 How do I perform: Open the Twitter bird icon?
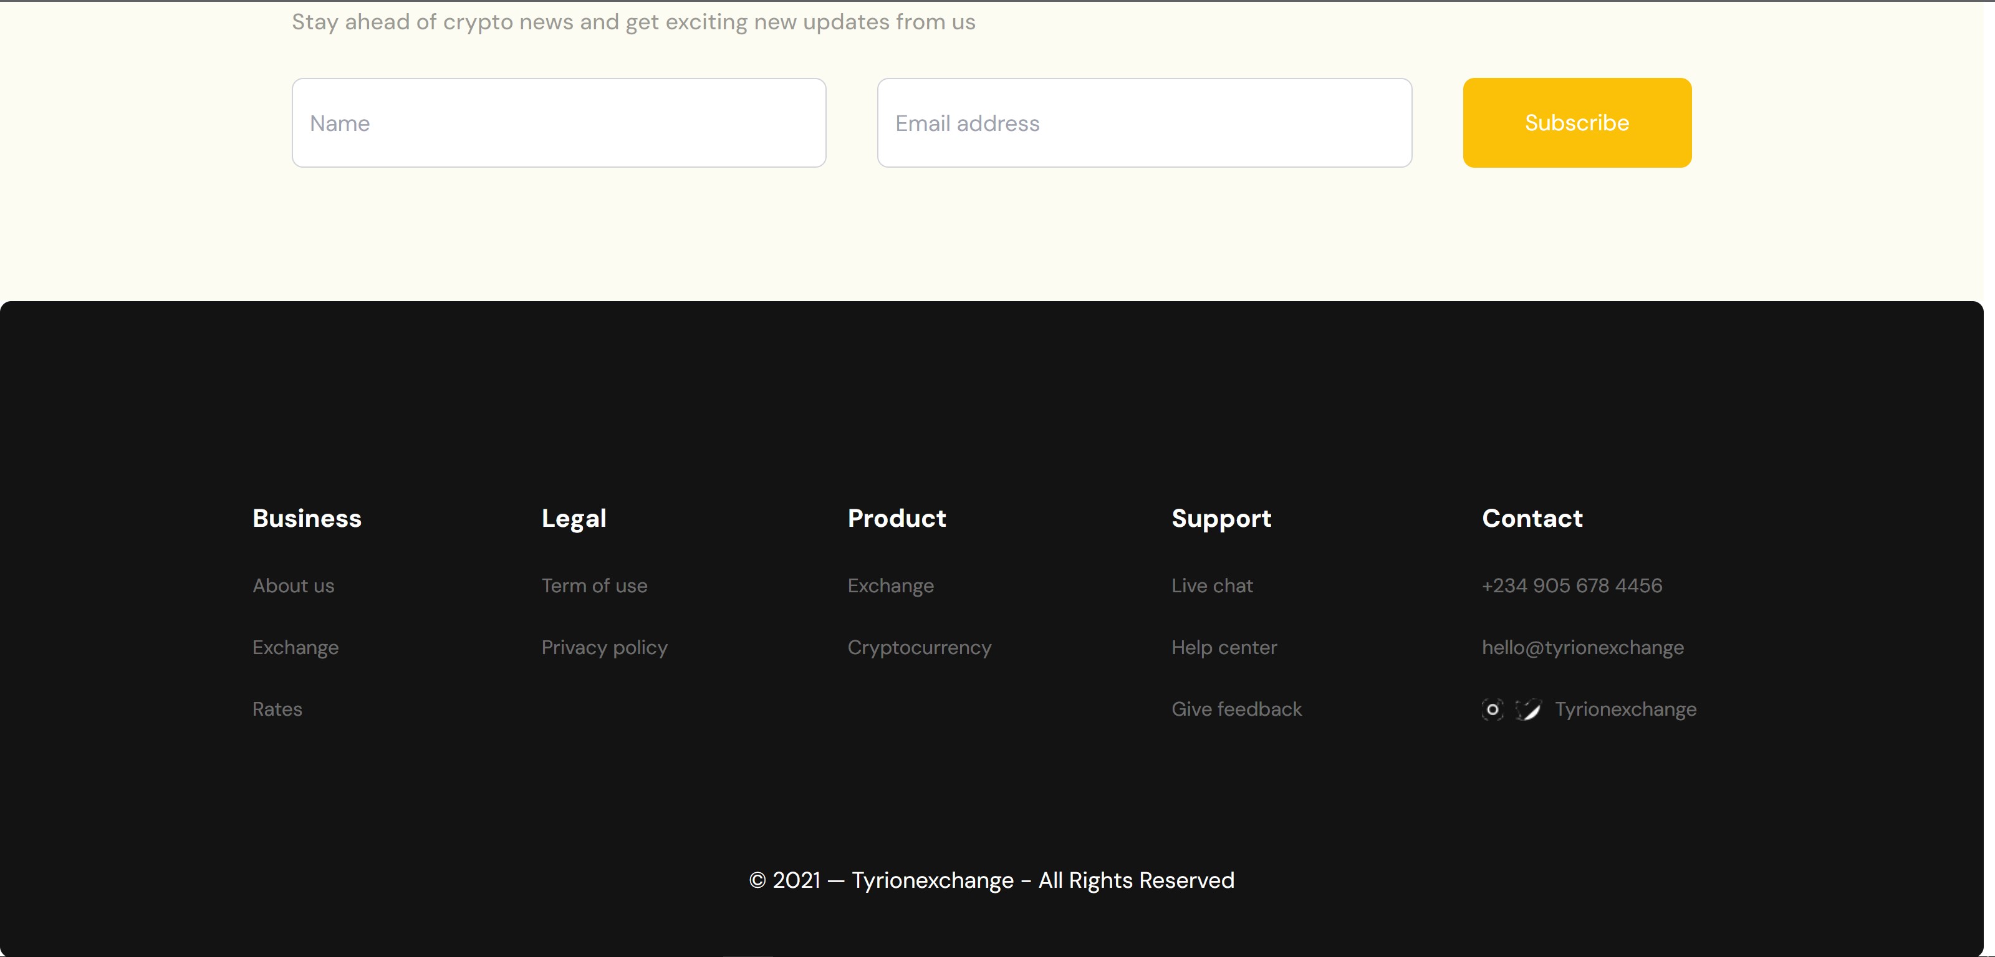(x=1528, y=709)
